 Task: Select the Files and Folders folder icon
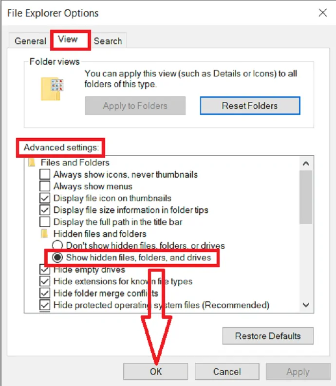(x=32, y=163)
